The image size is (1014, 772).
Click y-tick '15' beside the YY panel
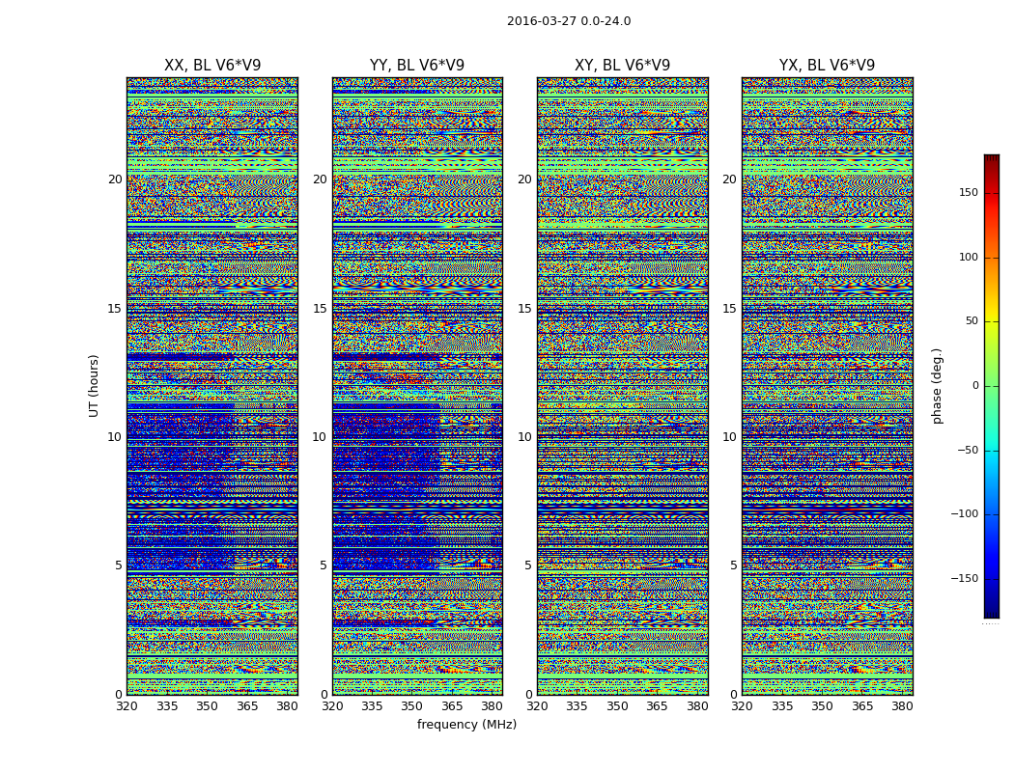tap(320, 308)
